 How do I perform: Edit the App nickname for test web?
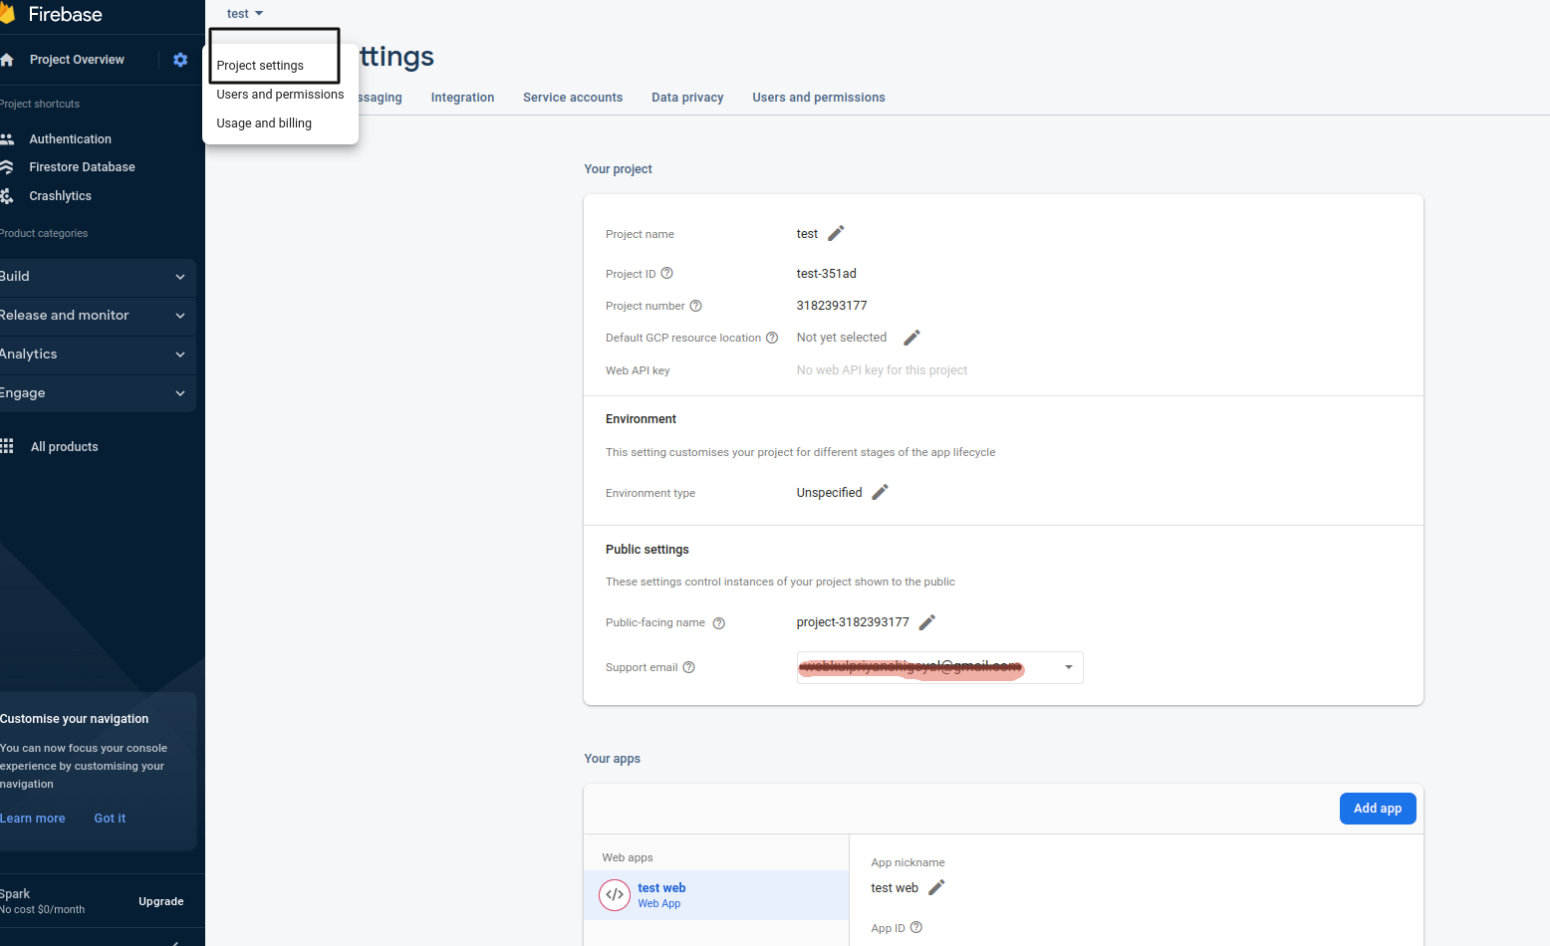pos(935,887)
